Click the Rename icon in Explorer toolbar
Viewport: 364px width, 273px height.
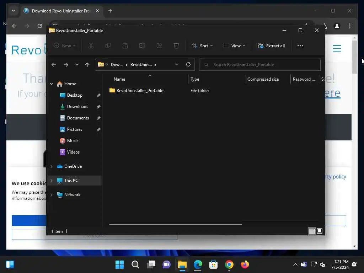142,46
